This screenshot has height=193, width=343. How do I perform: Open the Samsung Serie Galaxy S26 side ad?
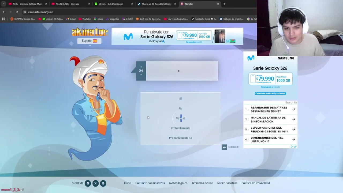270,76
